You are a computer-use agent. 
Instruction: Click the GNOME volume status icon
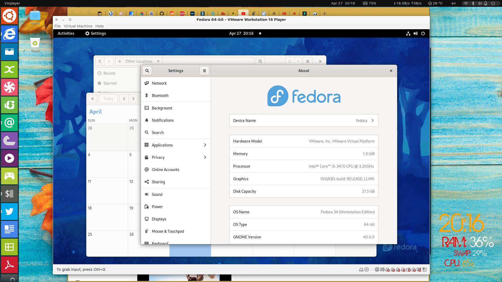415,33
